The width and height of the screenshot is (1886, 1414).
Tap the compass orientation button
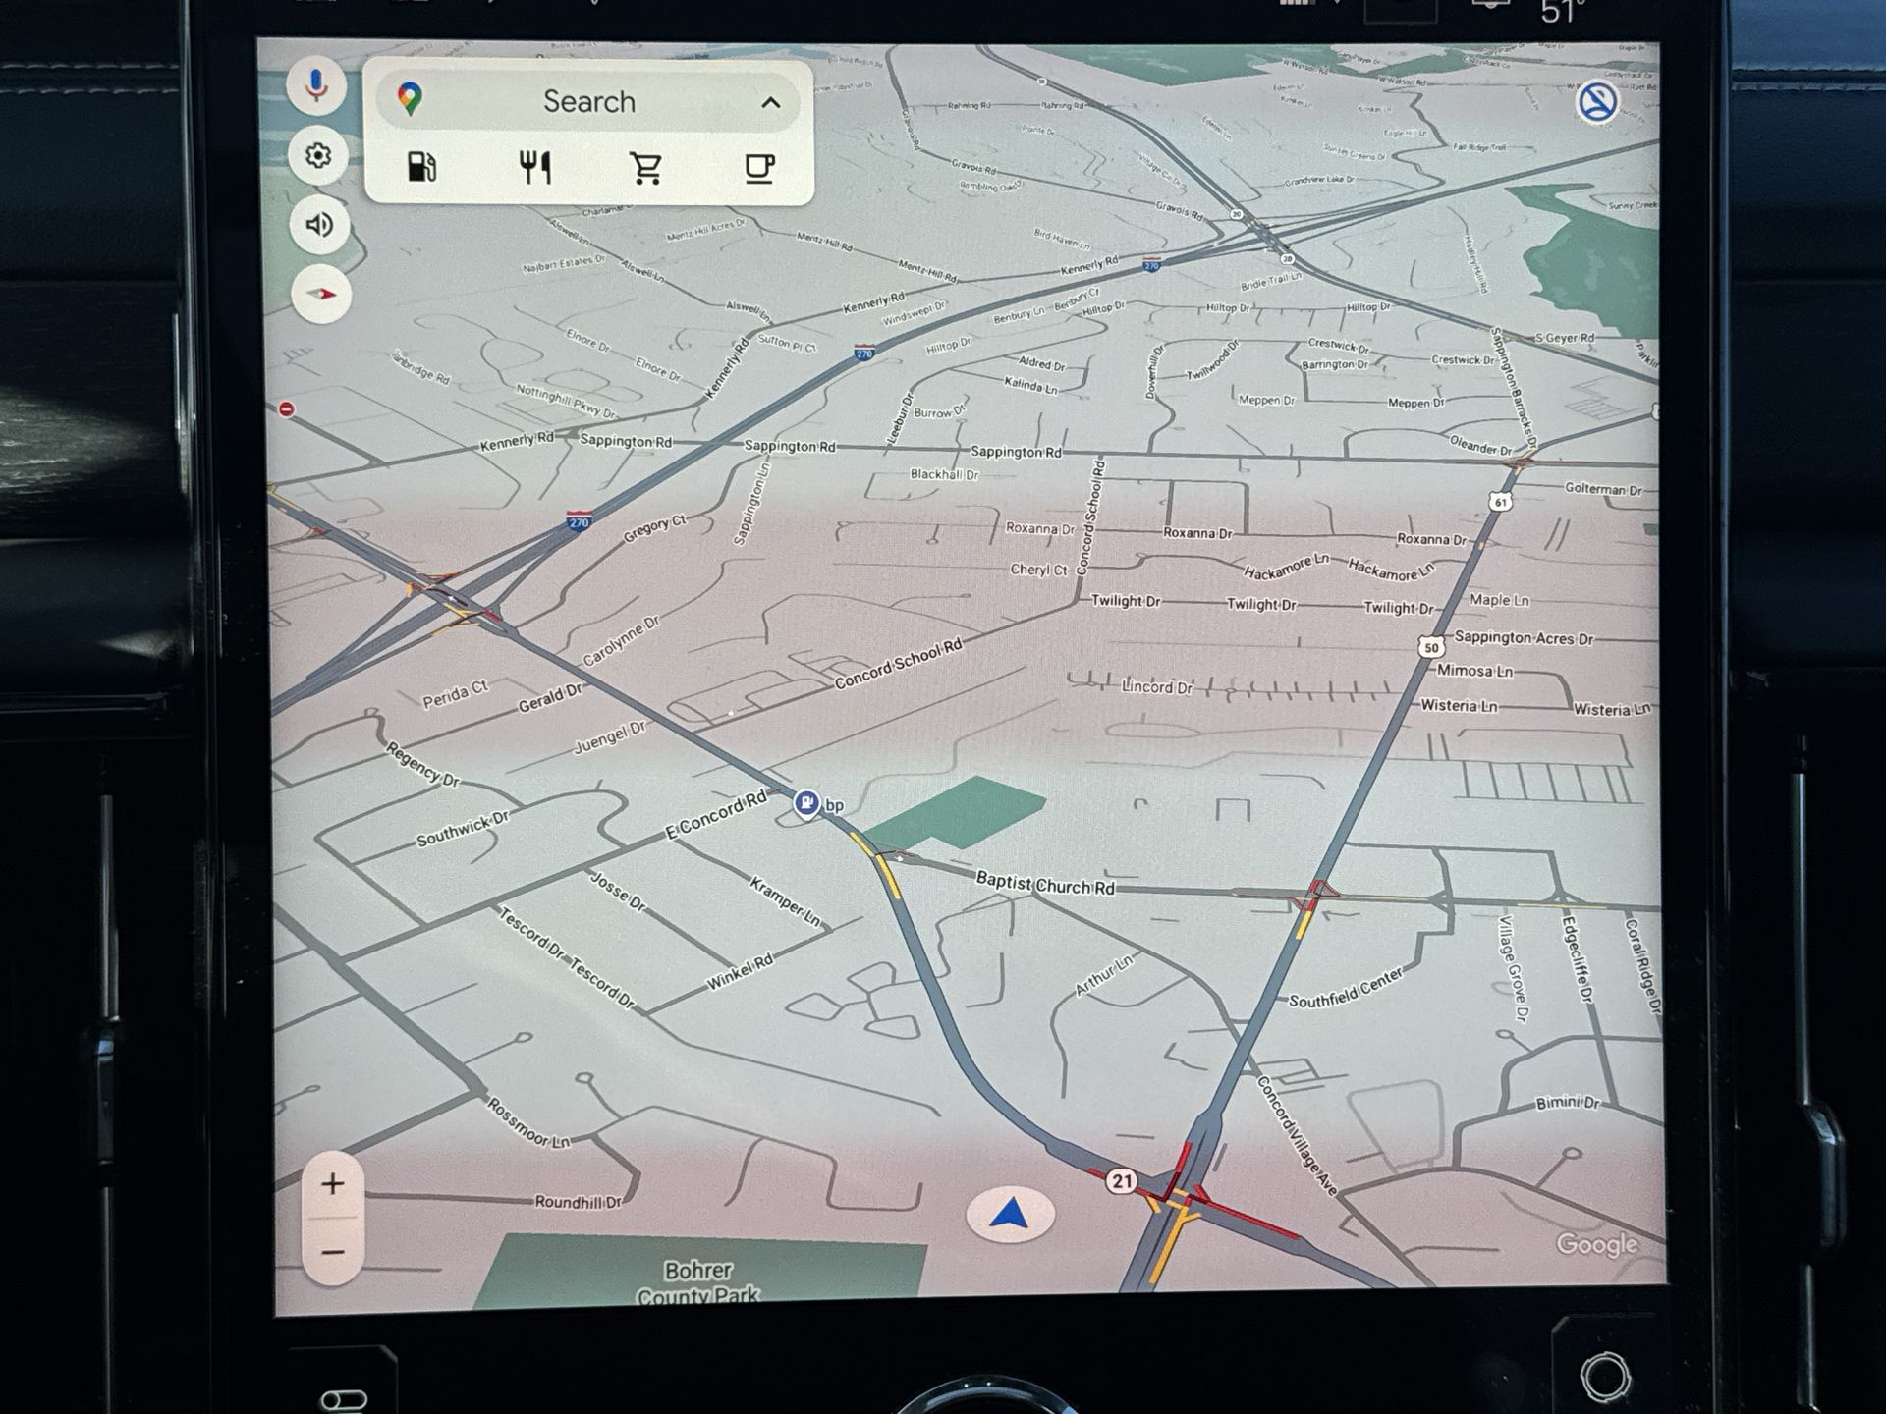click(321, 294)
